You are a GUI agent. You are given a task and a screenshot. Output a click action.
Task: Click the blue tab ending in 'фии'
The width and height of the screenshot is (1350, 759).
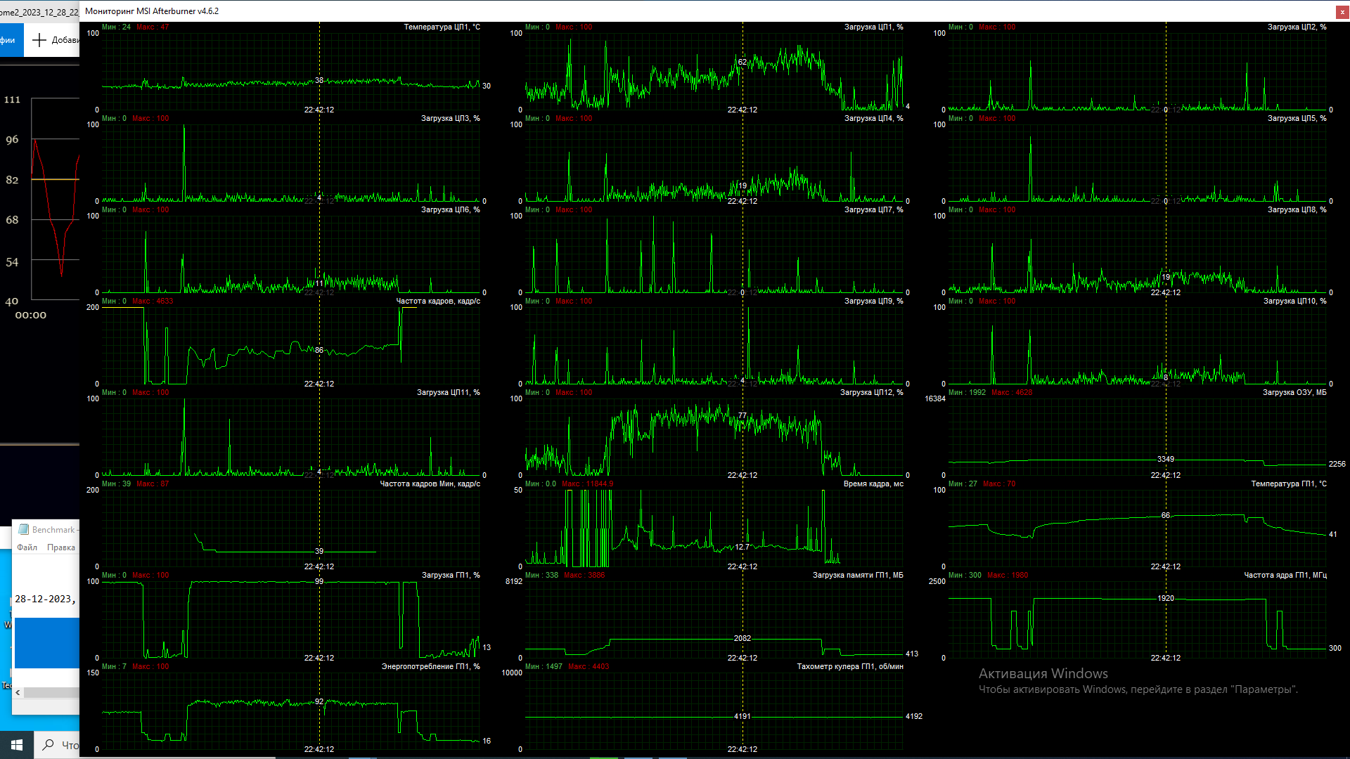(x=10, y=40)
